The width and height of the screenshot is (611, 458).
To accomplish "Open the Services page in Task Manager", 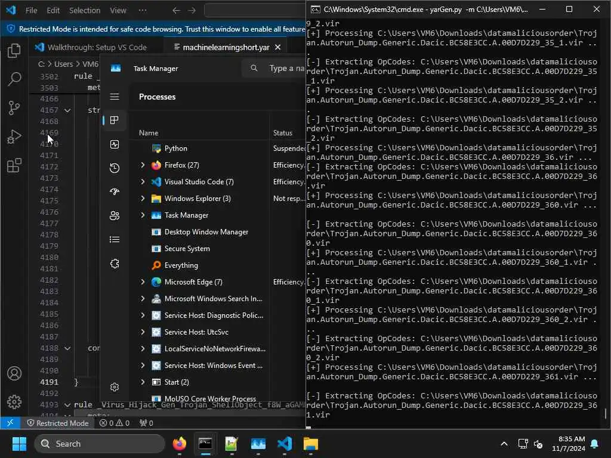I will [114, 264].
